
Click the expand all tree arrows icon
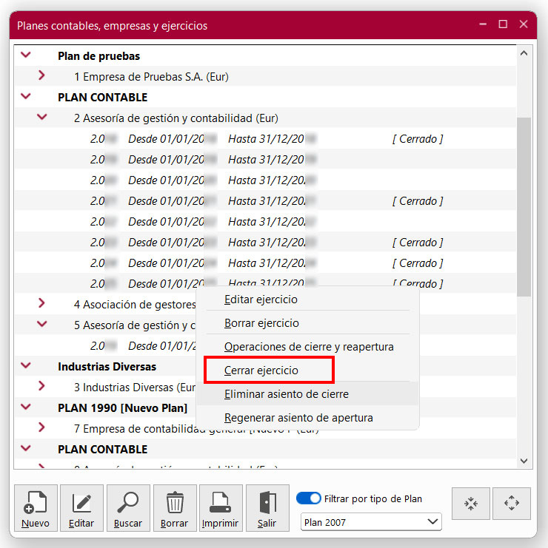point(512,504)
